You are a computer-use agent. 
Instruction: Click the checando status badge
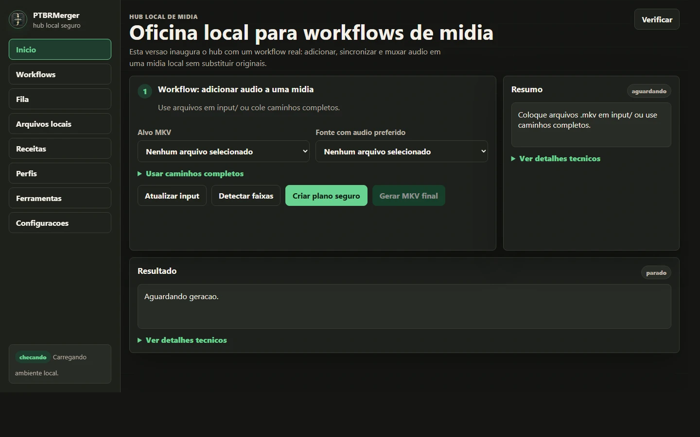point(33,357)
